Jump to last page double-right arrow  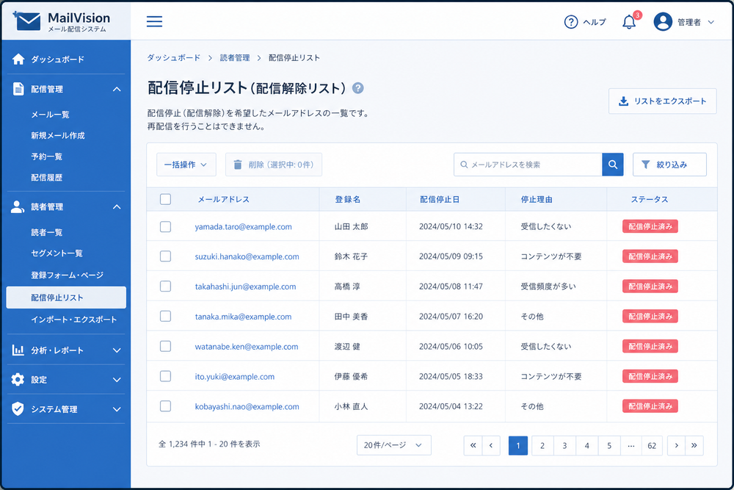pos(694,445)
